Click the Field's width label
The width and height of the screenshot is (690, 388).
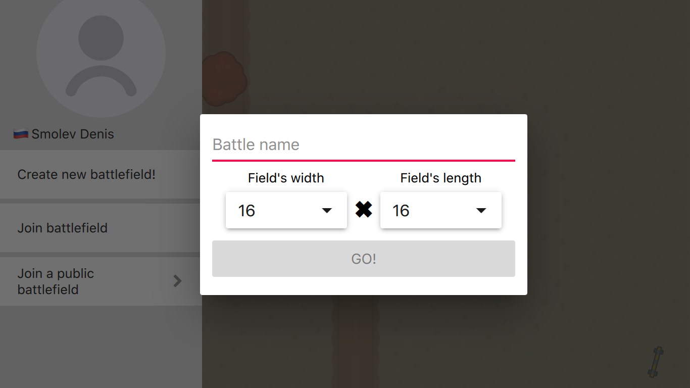coord(286,178)
